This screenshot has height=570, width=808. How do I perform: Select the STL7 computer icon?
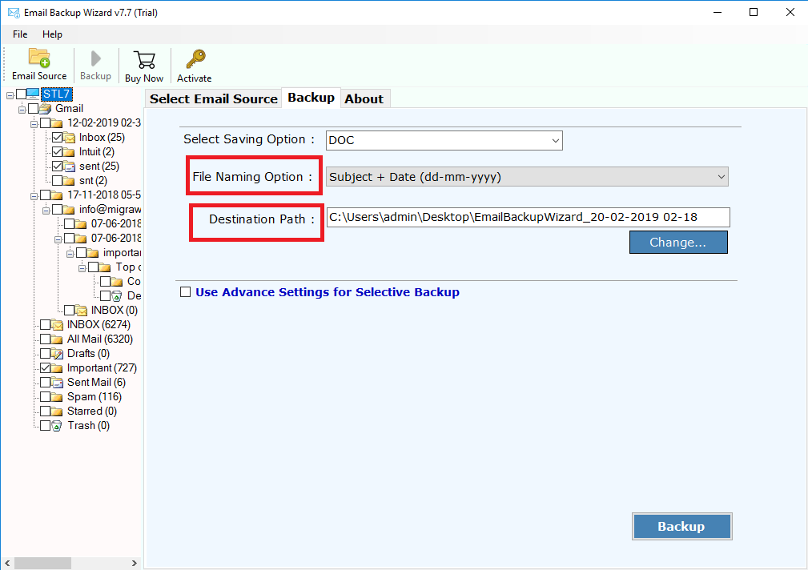pos(33,94)
